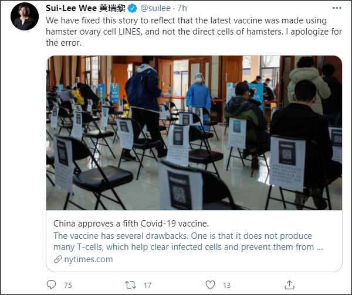Click the article description about T-cells
Viewport: 352px width, 295px height.
pyautogui.click(x=188, y=241)
